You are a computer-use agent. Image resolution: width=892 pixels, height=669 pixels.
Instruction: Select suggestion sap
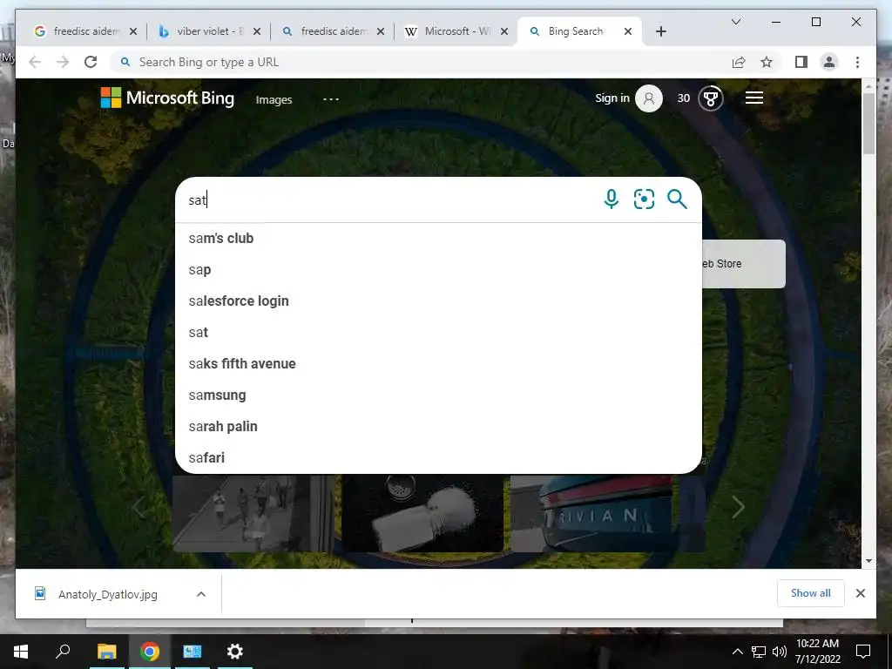click(438, 270)
